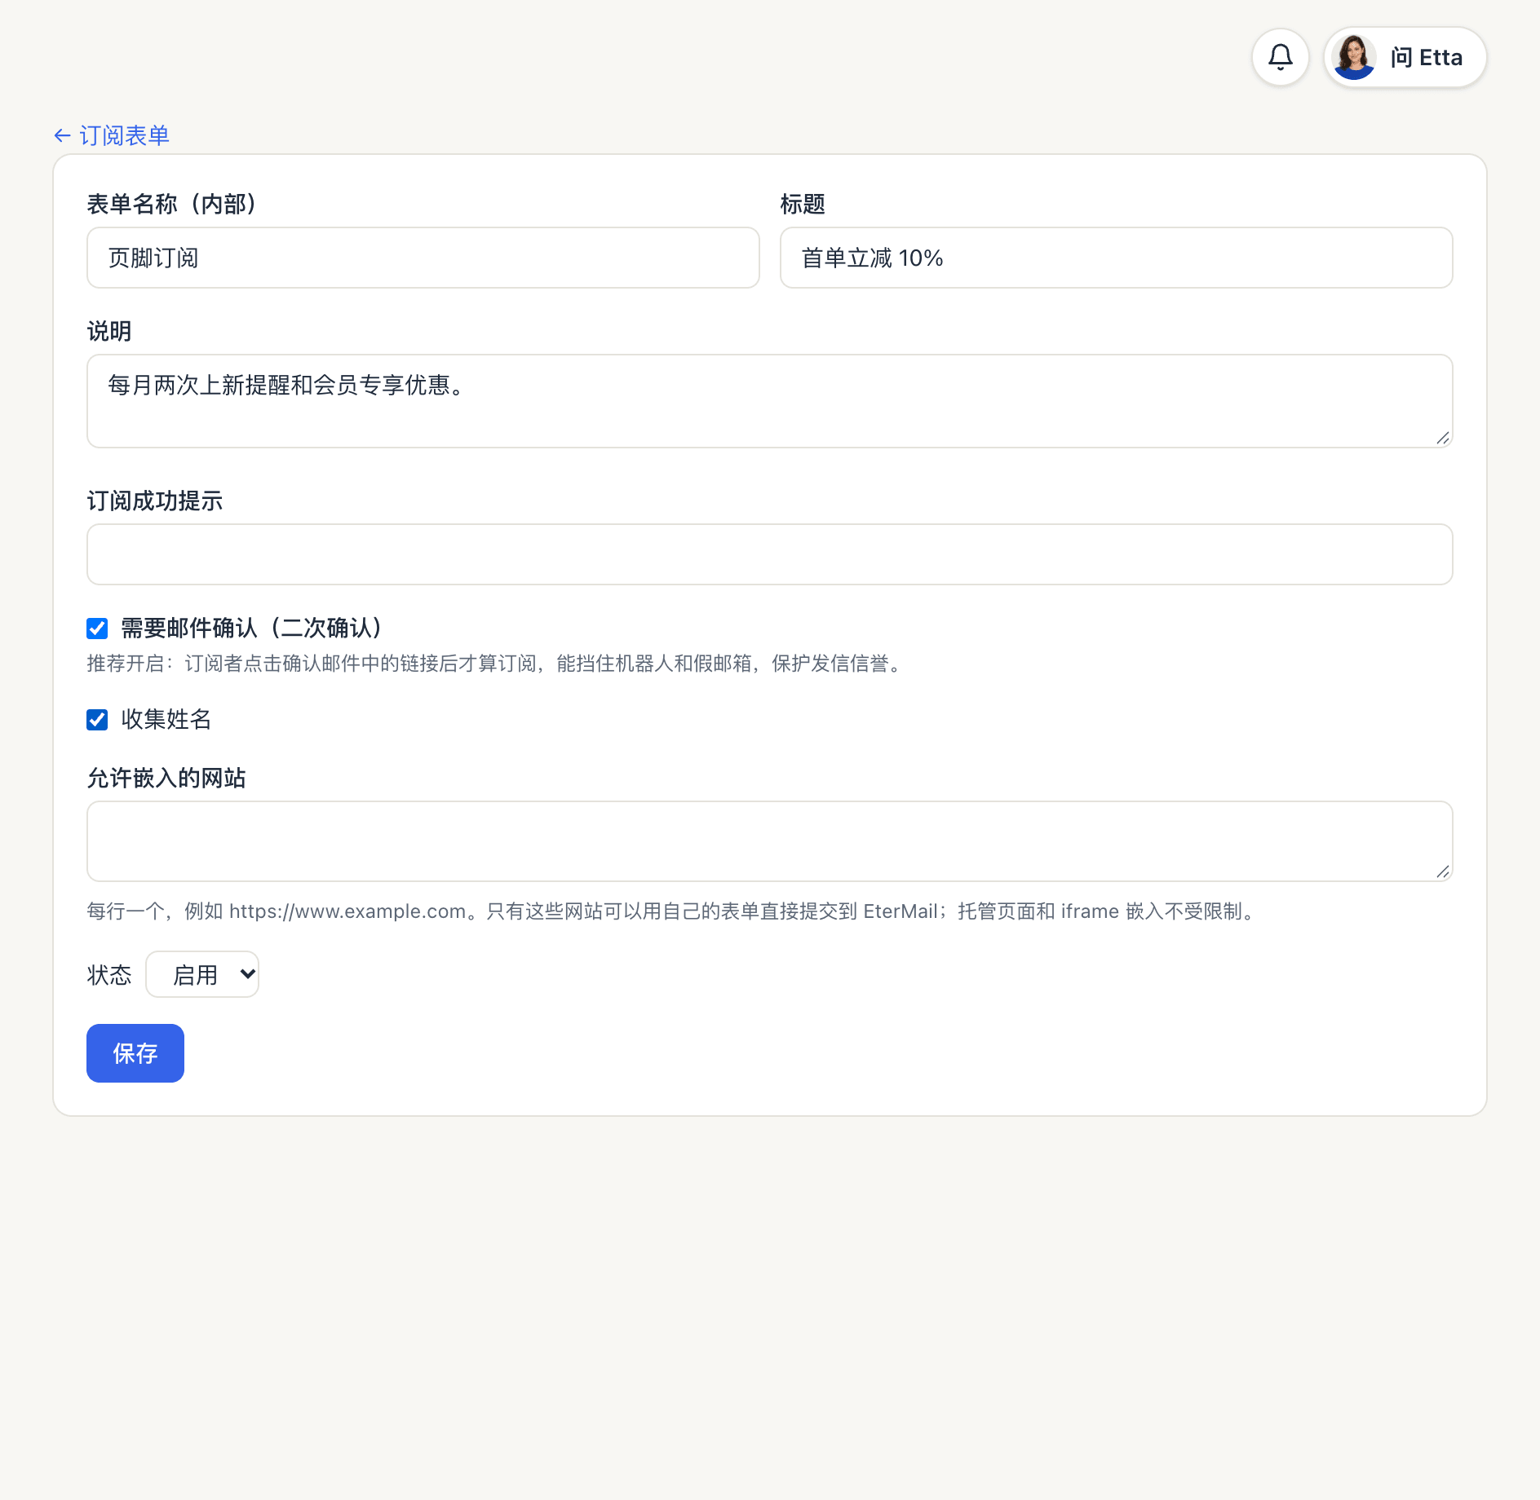Screen dimensions: 1540x1500
Task: Open the notifications bell
Action: (1280, 57)
